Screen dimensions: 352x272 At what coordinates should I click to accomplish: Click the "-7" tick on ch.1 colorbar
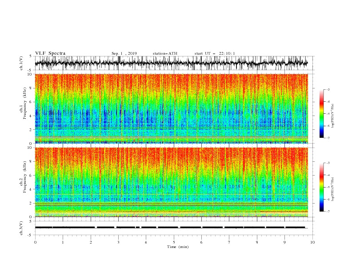pyautogui.click(x=328, y=138)
